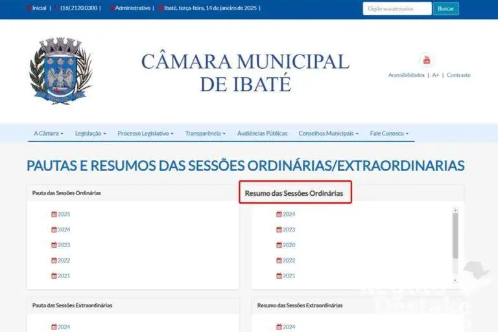Image resolution: width=498 pixels, height=332 pixels.
Task: Open the Acessibilidades link
Action: tap(406, 75)
